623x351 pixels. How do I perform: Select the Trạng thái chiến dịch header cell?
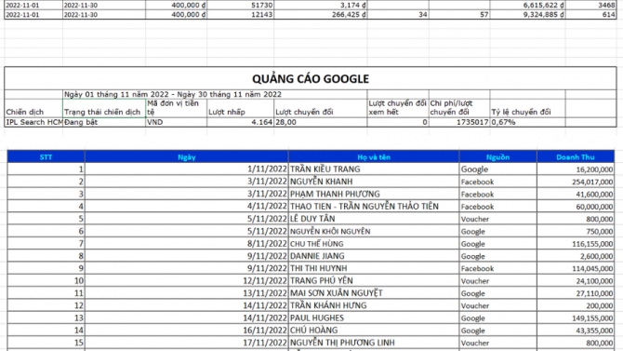[x=104, y=108]
